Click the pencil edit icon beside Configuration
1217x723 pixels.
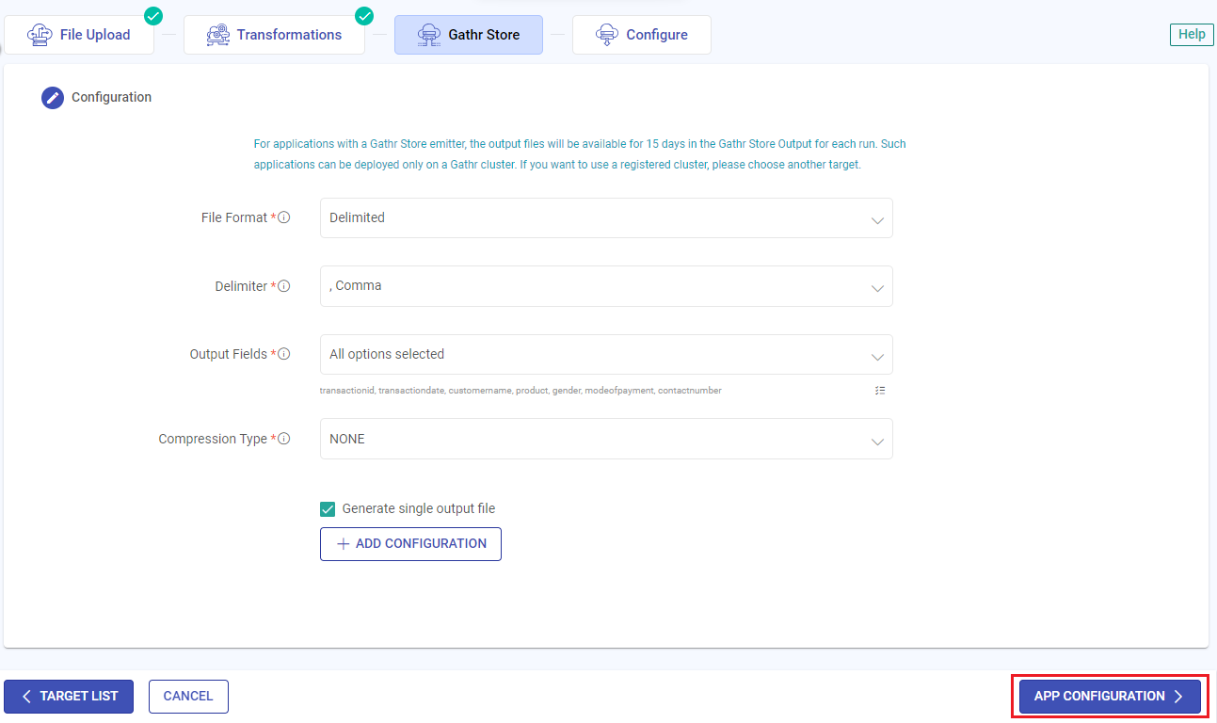53,97
